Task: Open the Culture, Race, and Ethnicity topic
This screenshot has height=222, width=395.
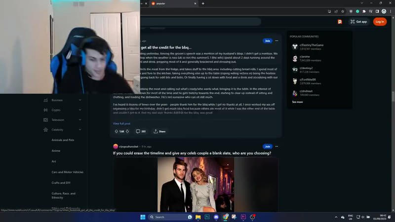Action: tap(64, 195)
